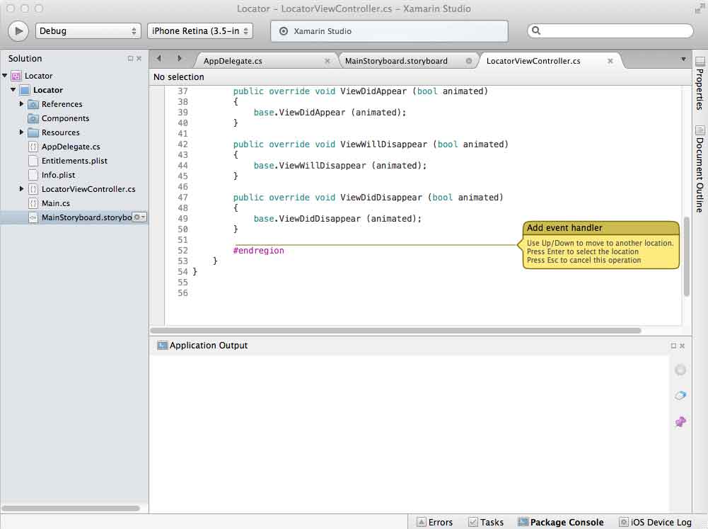
Task: Clear the Application Output console
Action: click(680, 396)
